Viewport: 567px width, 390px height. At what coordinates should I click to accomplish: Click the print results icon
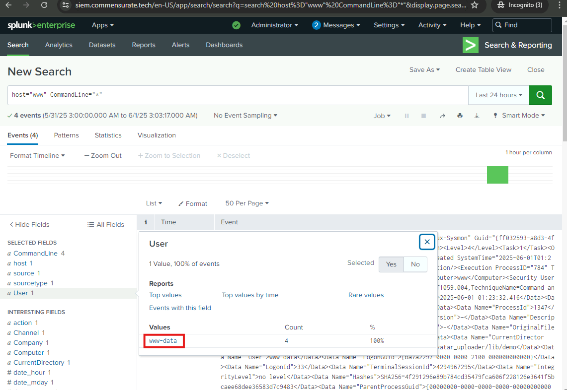pos(460,116)
